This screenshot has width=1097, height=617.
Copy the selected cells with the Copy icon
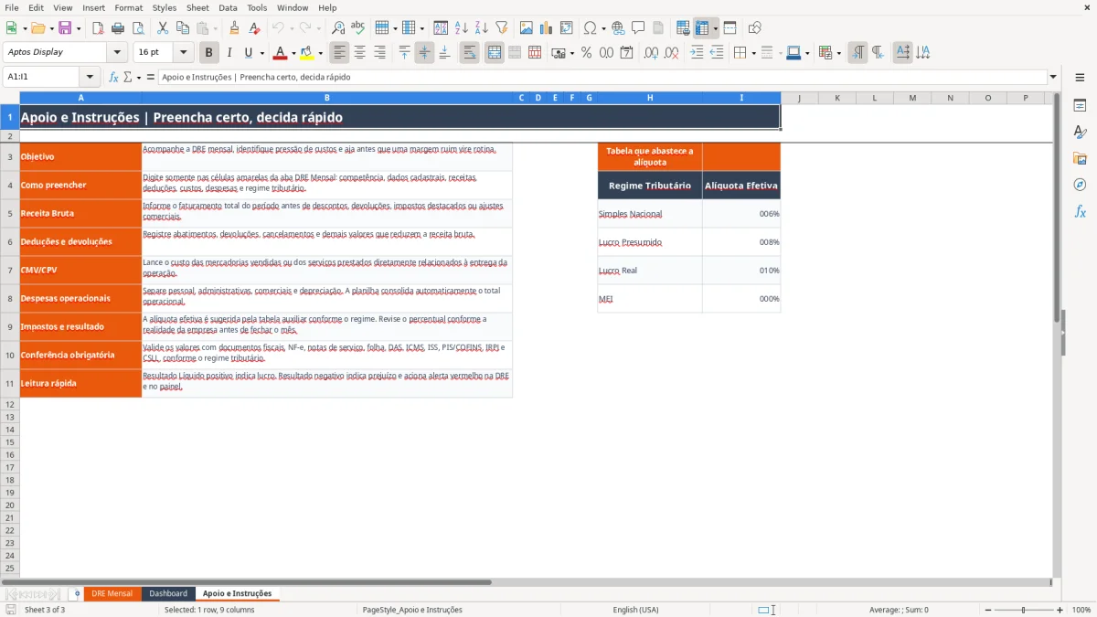coord(182,28)
